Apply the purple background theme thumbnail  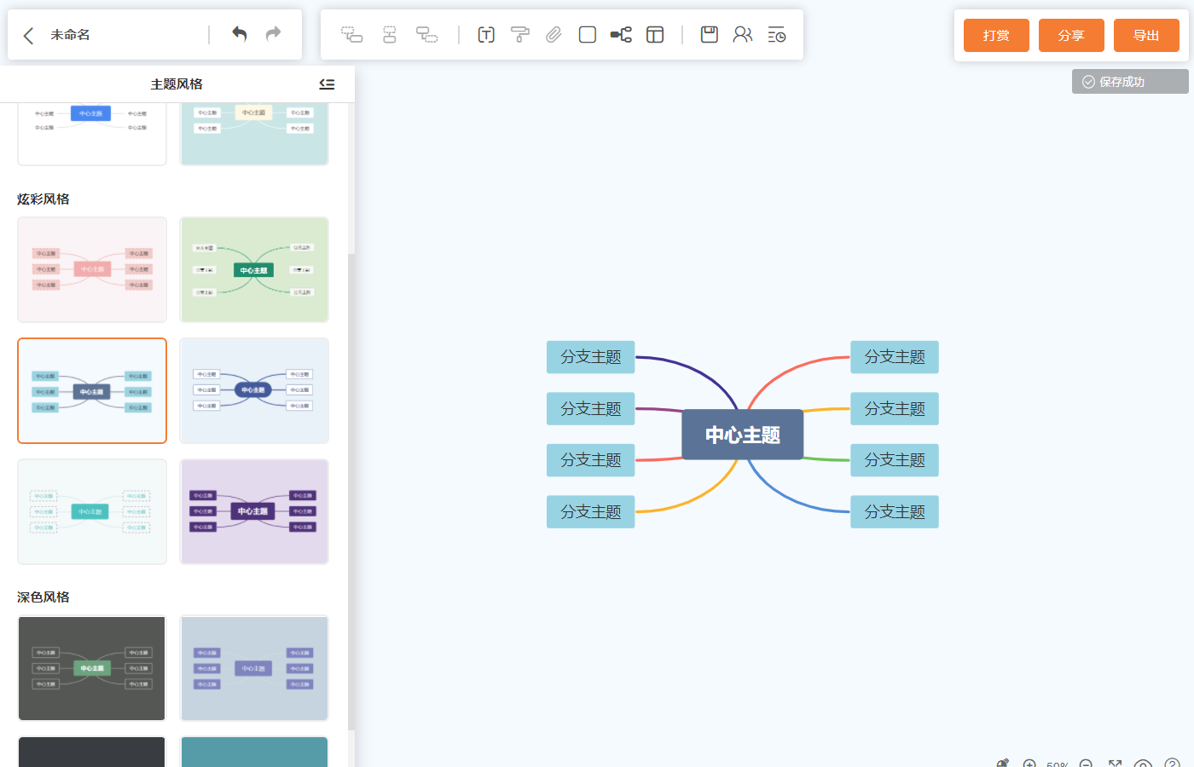(254, 511)
